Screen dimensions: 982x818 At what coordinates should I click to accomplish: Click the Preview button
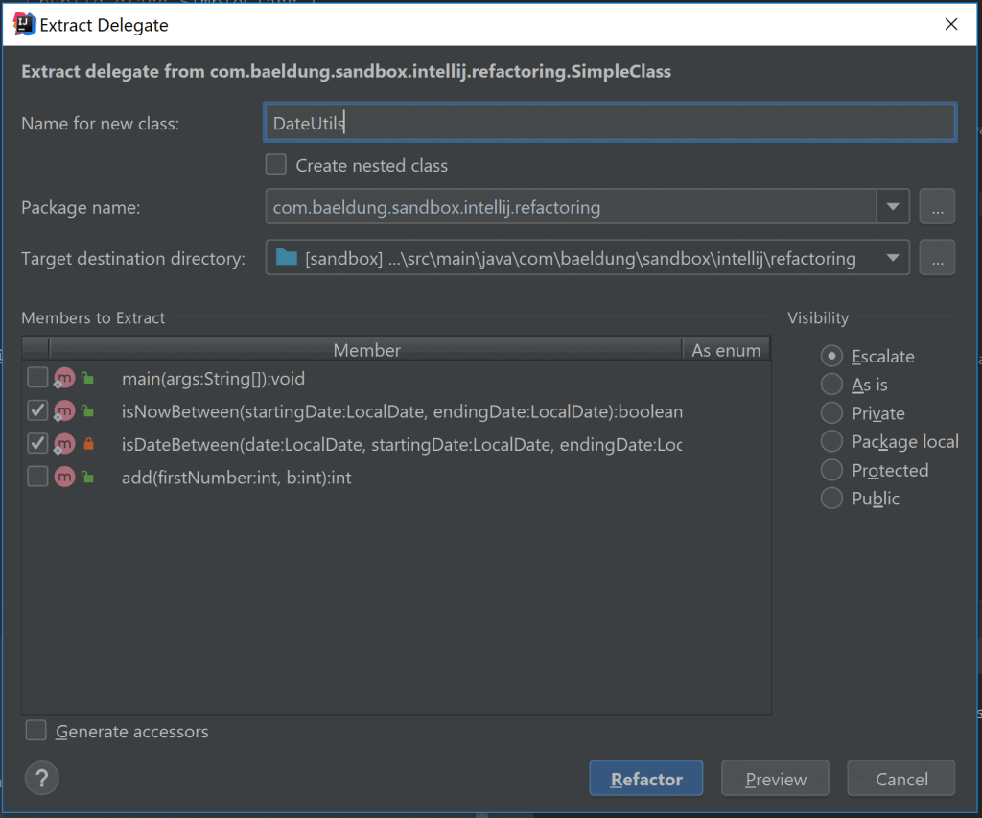point(775,779)
